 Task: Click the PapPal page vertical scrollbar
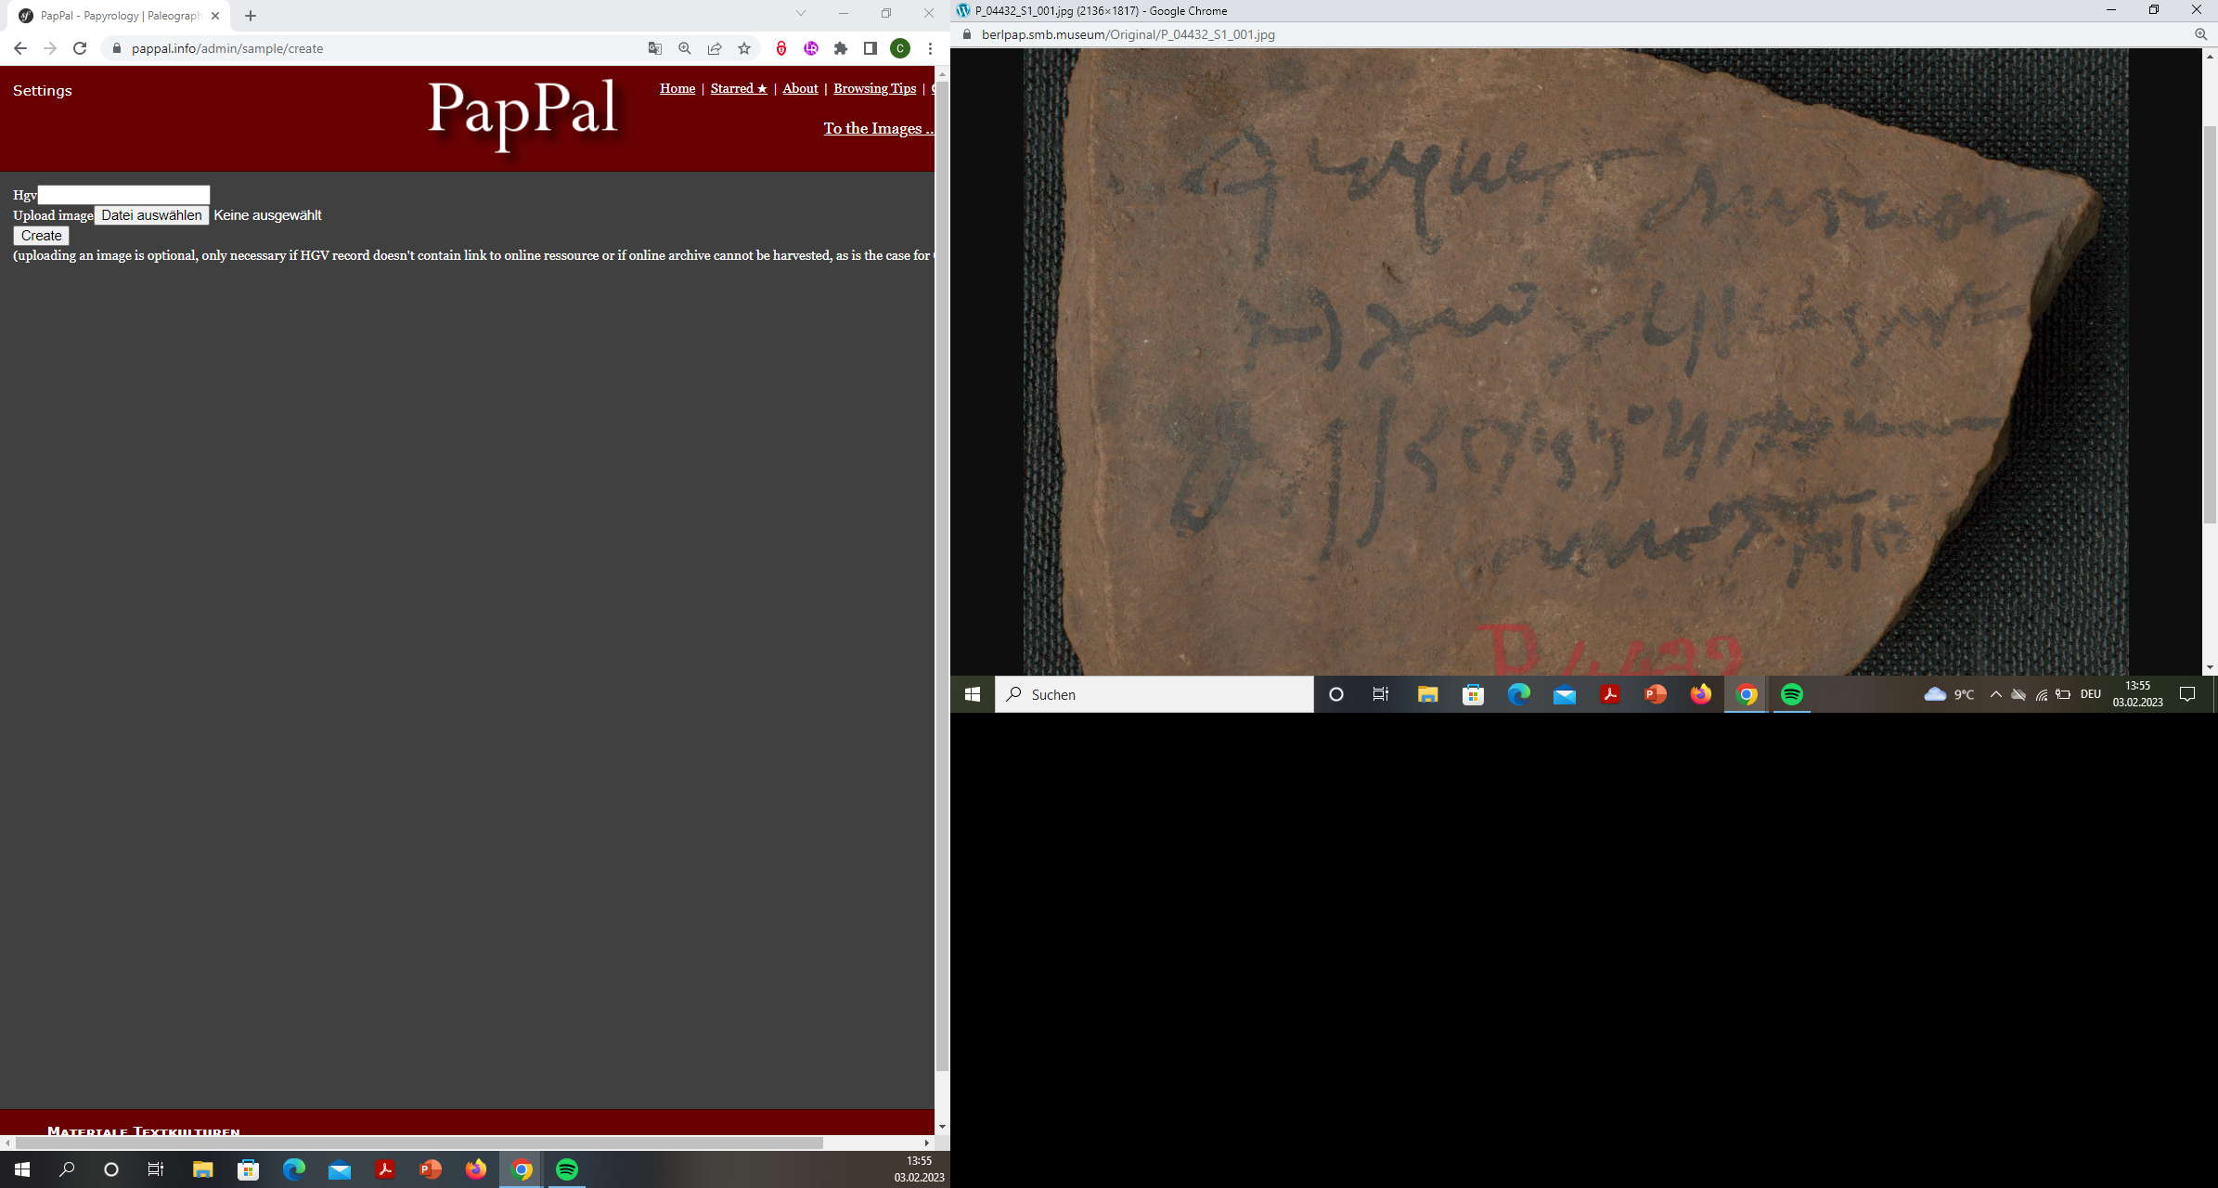click(x=942, y=575)
